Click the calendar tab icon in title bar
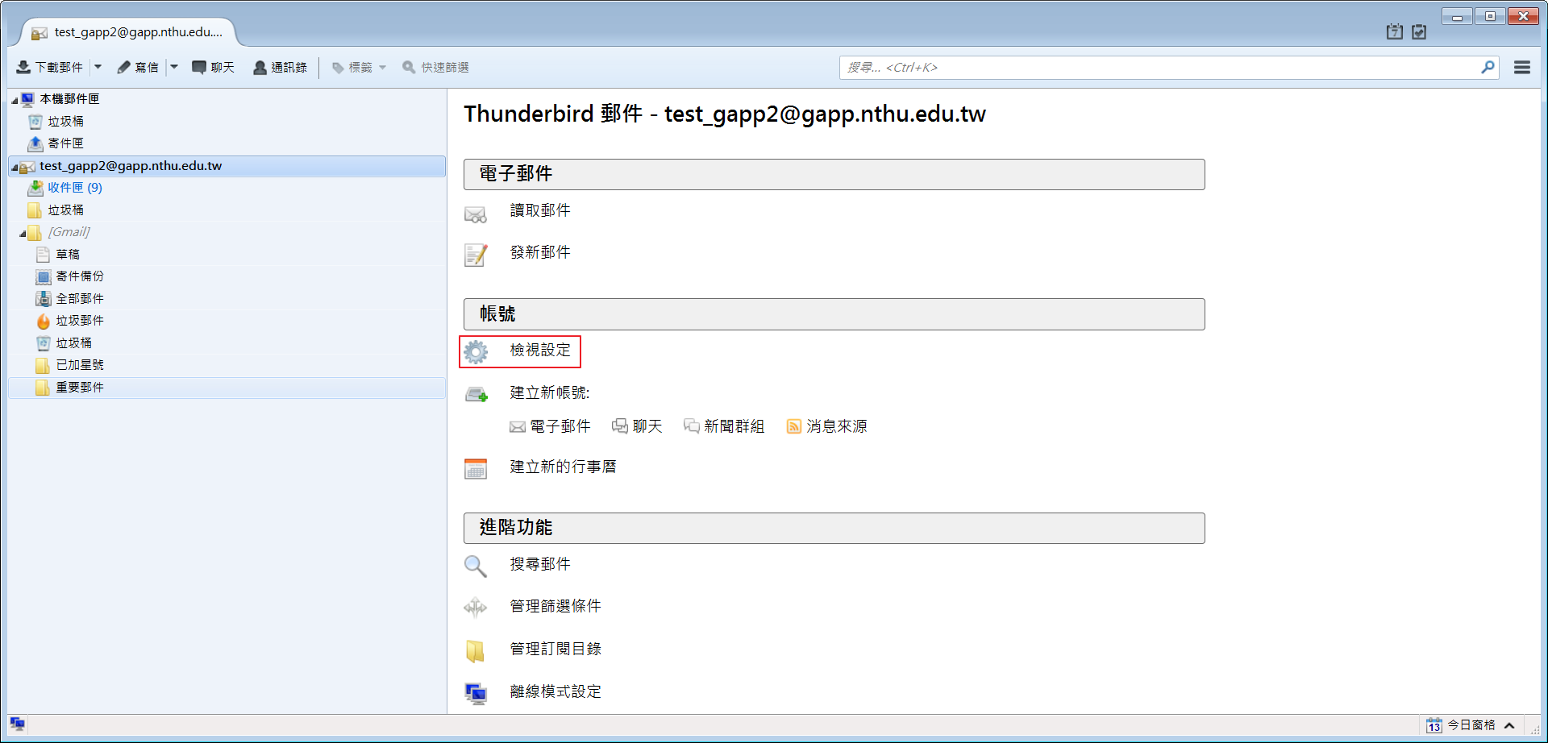The image size is (1548, 743). [1394, 32]
